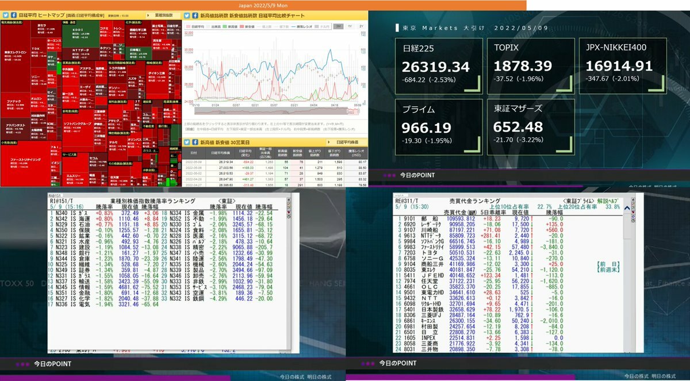Click the プライム index card

click(x=439, y=127)
